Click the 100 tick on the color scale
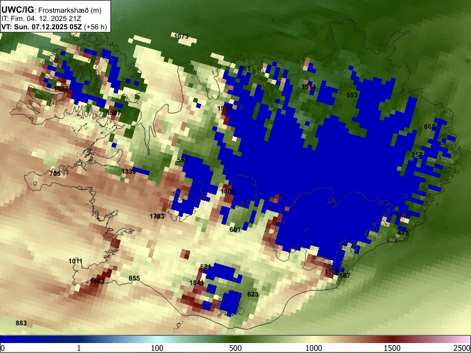The width and height of the screenshot is (471, 353). [x=157, y=348]
